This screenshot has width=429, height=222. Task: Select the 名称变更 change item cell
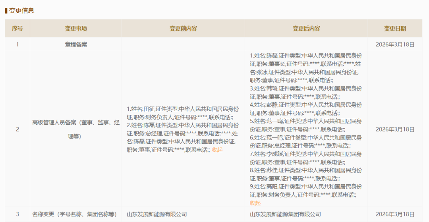[x=74, y=214]
